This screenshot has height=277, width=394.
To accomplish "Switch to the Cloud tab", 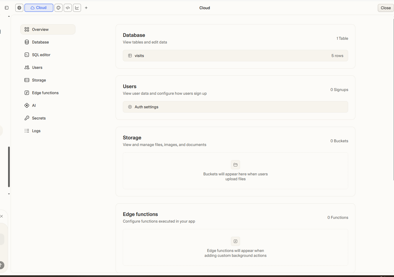I will pos(39,8).
